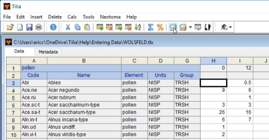Click the Open file folder icon
The height and width of the screenshot is (140, 269).
[x=10, y=27]
